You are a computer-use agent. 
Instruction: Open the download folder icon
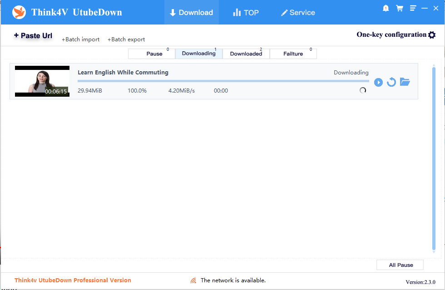point(405,82)
